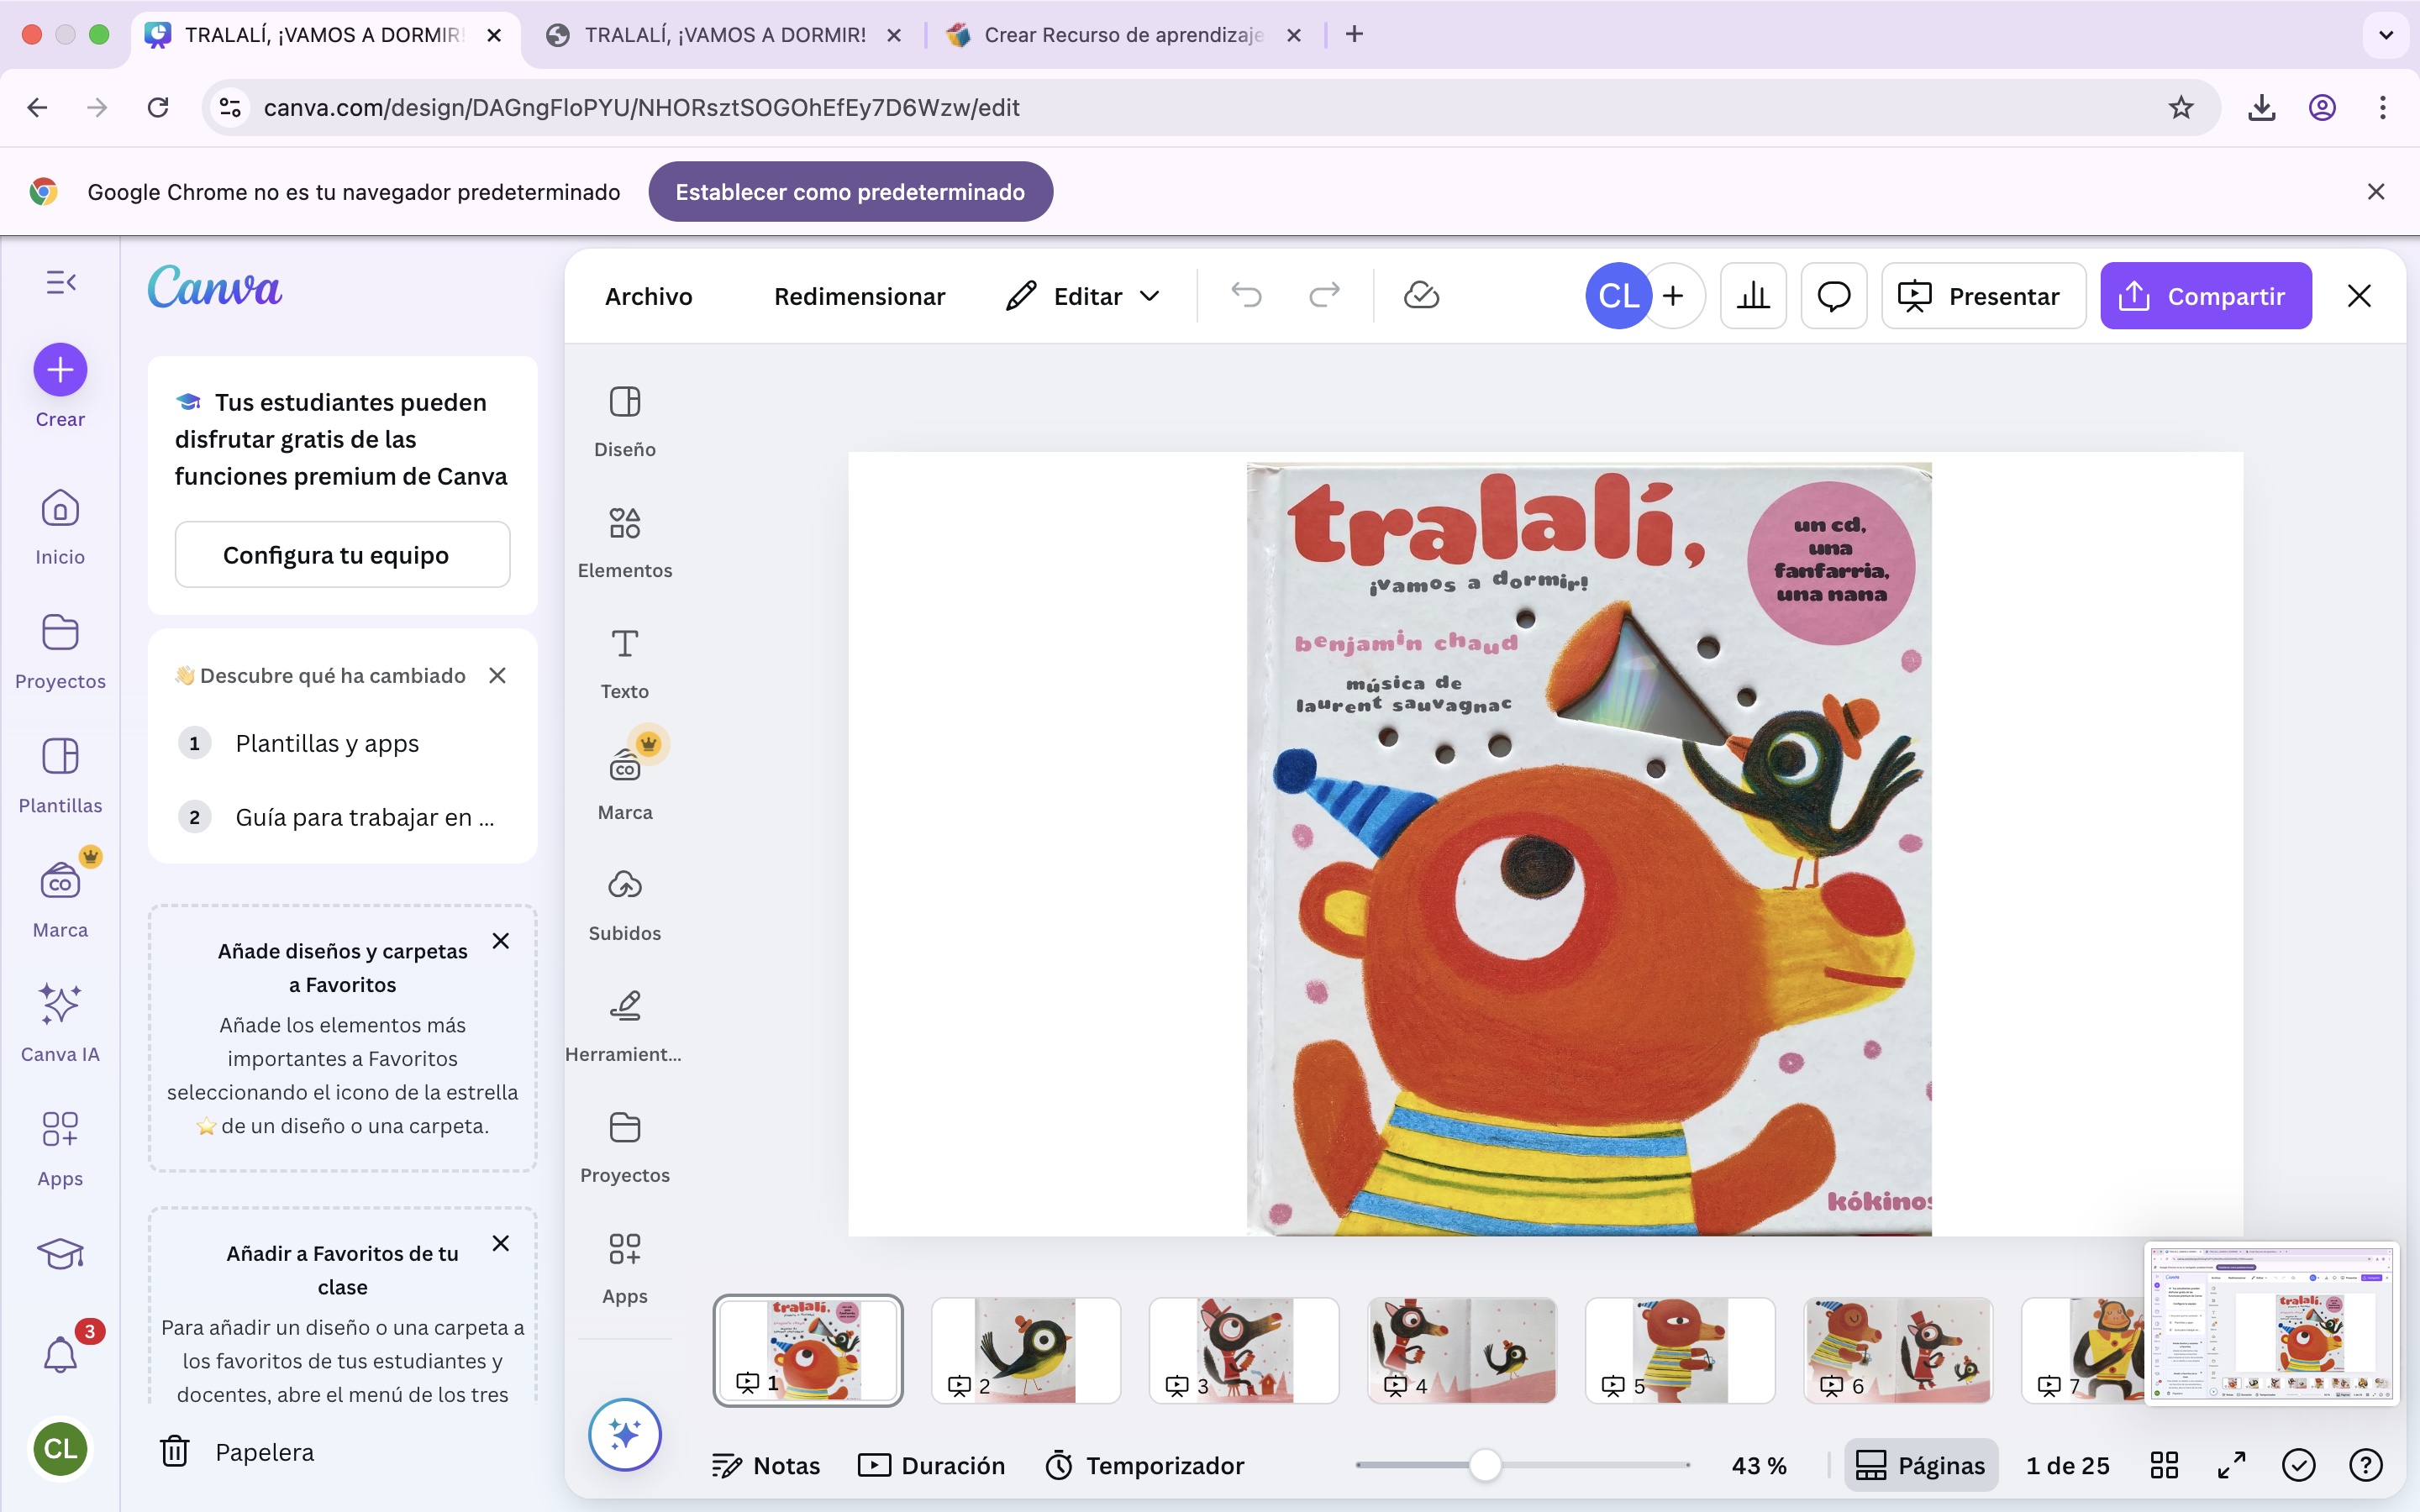Open Proyectos in the far-left sidebar

(x=60, y=651)
